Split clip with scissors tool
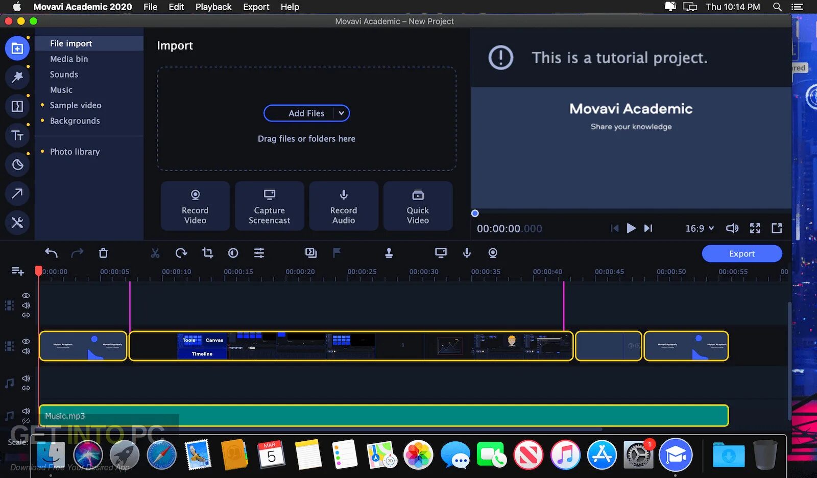Screen dimensions: 817x478 (155, 253)
